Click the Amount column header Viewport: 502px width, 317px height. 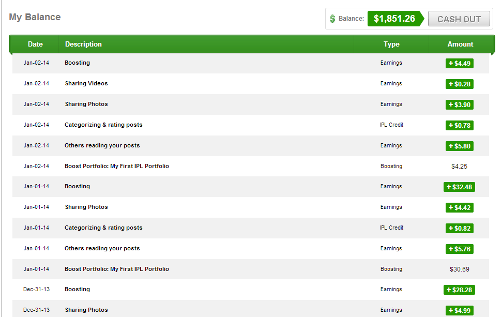tap(460, 44)
